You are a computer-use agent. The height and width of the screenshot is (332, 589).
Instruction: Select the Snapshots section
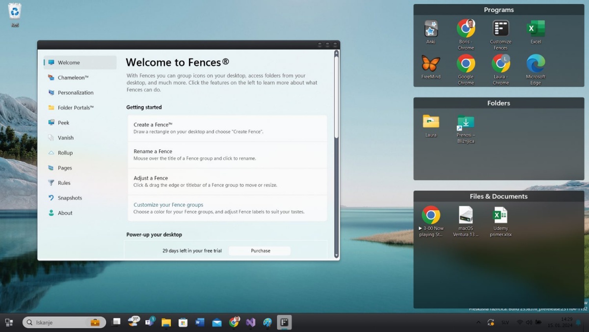tap(80, 198)
